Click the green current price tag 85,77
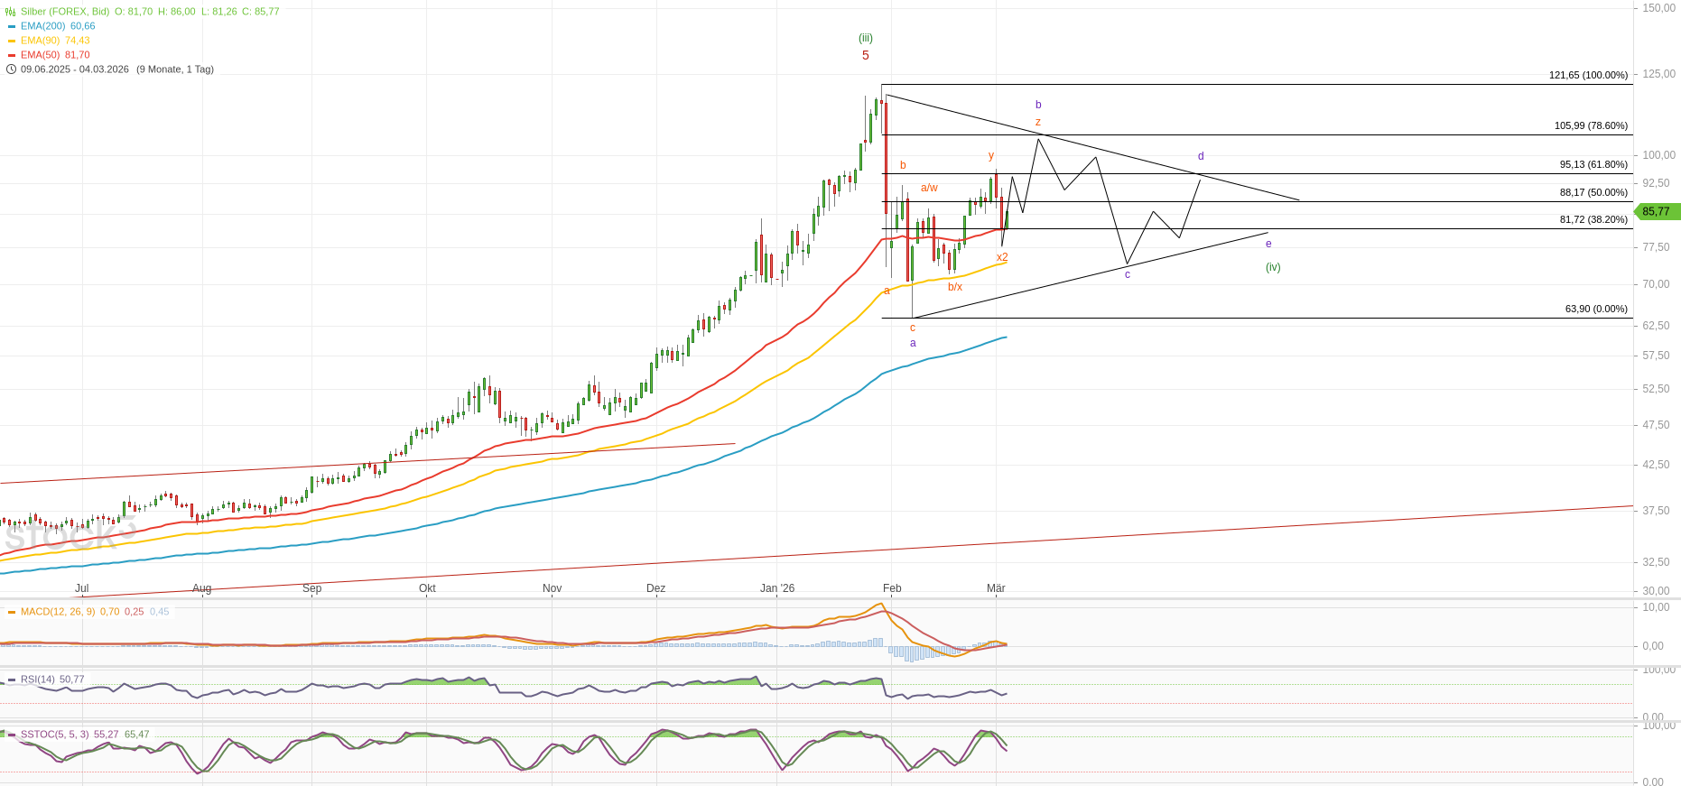The width and height of the screenshot is (1681, 786). [x=1657, y=212]
